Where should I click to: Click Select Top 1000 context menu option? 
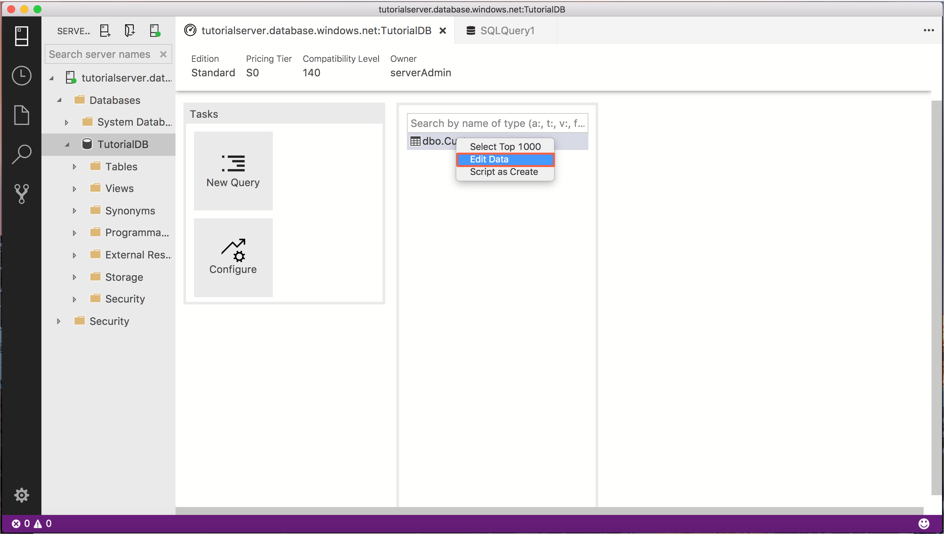point(505,147)
